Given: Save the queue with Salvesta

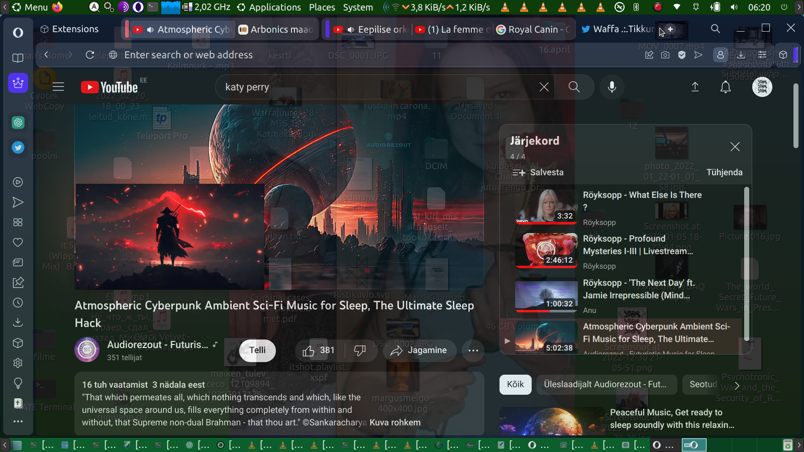Looking at the screenshot, I should (x=538, y=172).
